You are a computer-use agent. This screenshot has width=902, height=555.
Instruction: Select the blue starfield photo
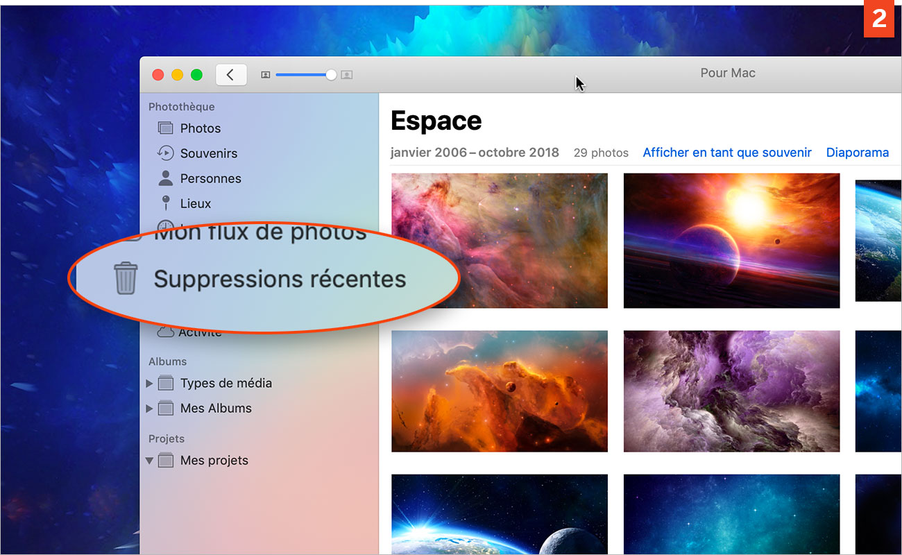coord(731,514)
